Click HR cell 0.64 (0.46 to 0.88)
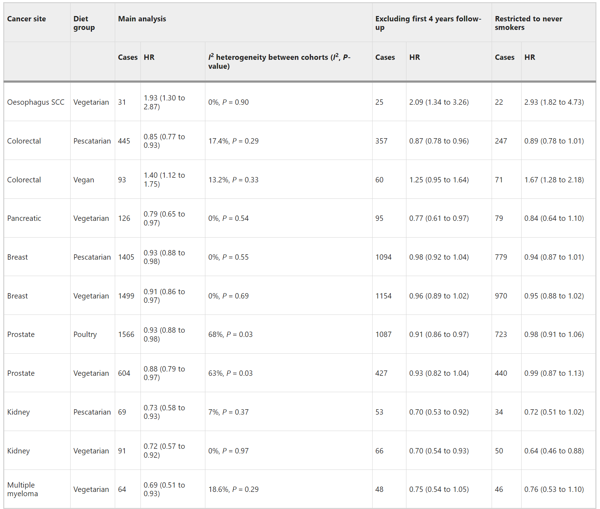Image resolution: width=600 pixels, height=509 pixels. [554, 451]
